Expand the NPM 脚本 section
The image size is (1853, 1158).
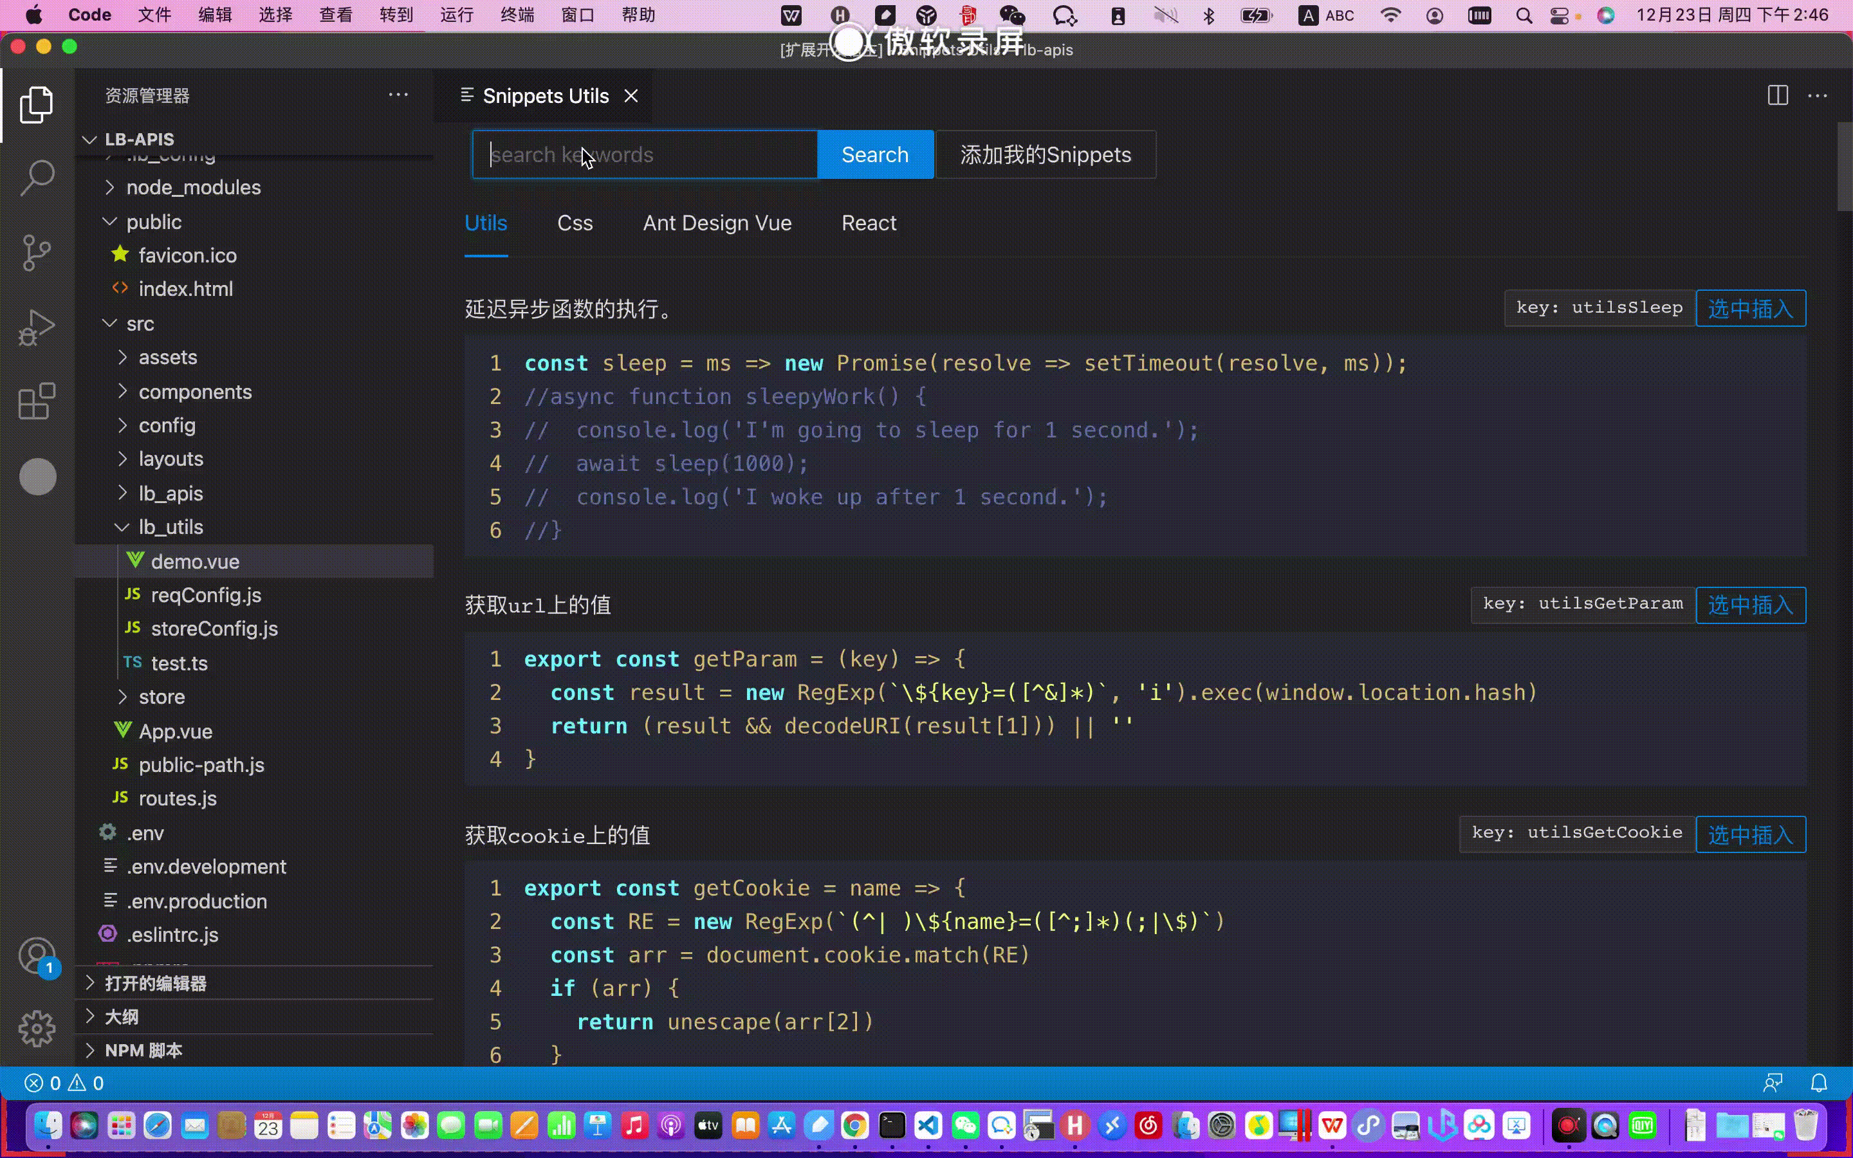point(254,1050)
